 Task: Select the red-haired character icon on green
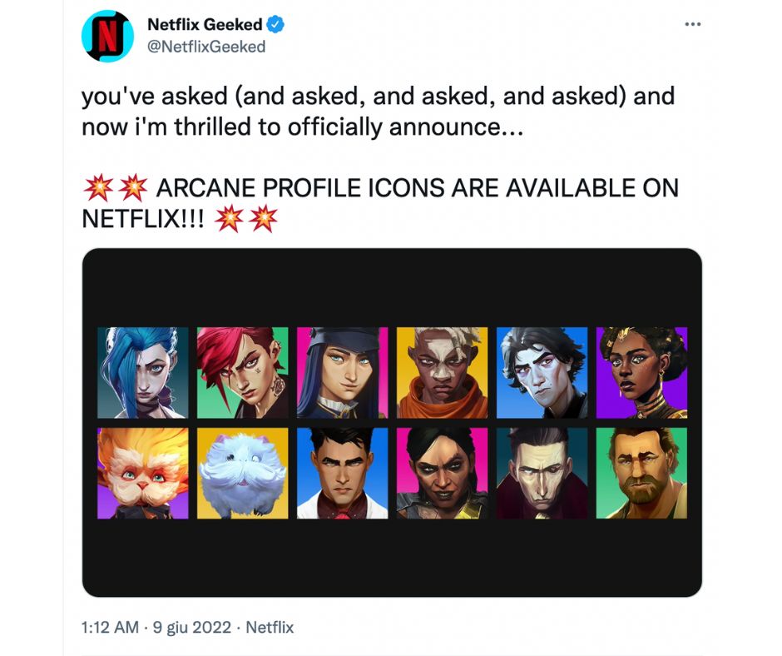coord(242,372)
